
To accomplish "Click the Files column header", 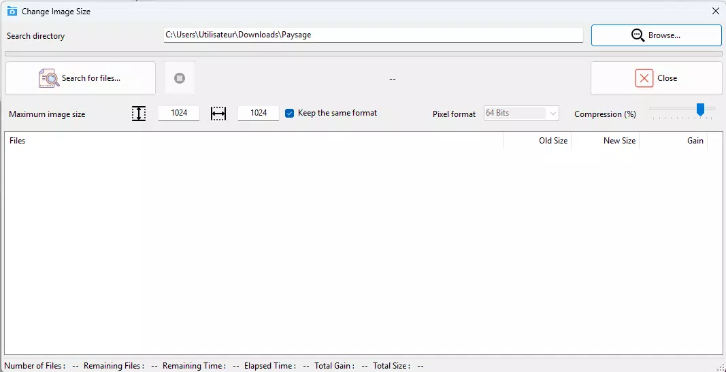I will tap(254, 141).
